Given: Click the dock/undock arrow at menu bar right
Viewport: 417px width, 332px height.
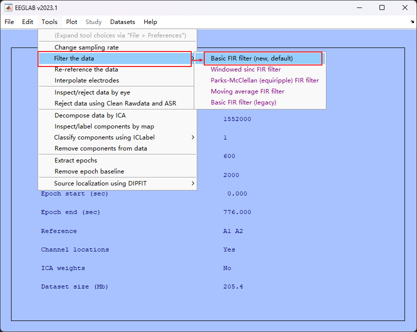Looking at the screenshot, I should pos(412,22).
